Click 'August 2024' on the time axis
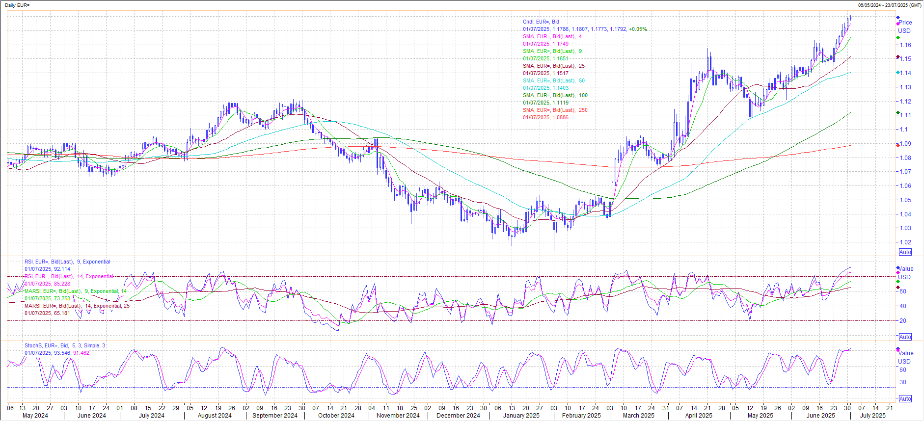 point(215,416)
